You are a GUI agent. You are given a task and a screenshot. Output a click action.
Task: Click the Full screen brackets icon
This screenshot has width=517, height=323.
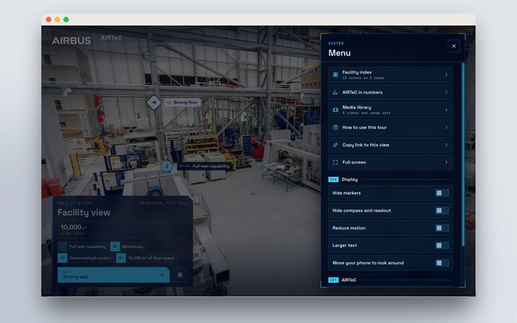point(335,162)
